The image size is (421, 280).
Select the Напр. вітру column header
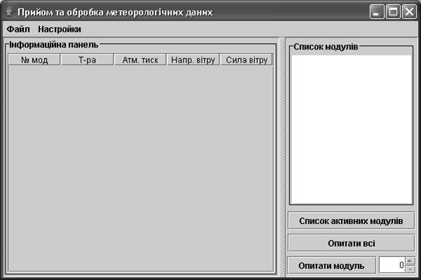pos(193,60)
